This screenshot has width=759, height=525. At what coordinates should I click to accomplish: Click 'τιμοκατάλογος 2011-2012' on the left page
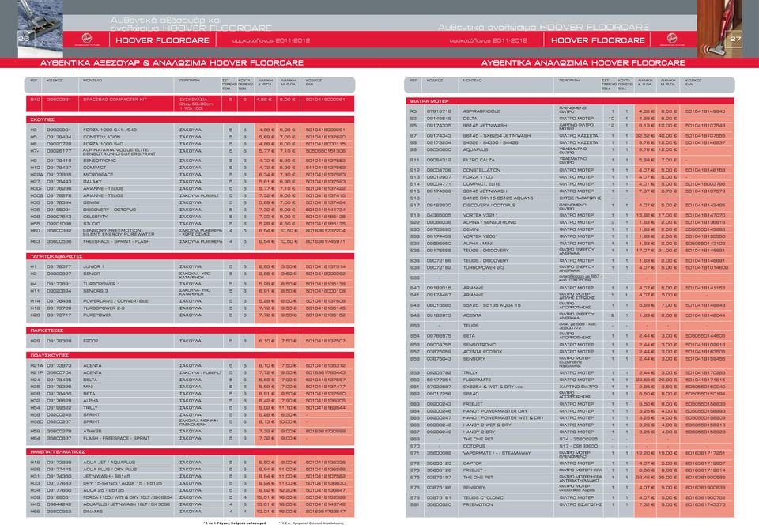point(271,40)
